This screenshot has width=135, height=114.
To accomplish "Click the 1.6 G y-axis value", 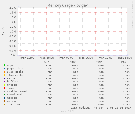I will tap(13, 17).
